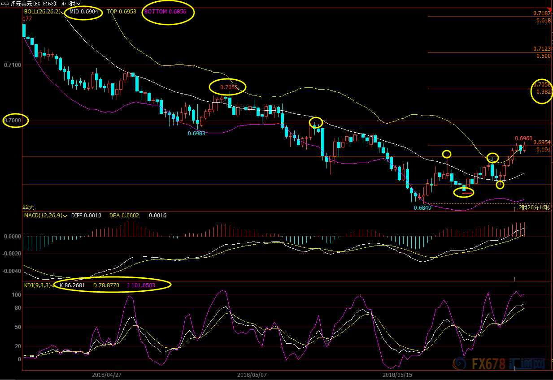Open the KDJ(9,3,3) indicator dropdown
This screenshot has width=553, height=380.
(53, 285)
